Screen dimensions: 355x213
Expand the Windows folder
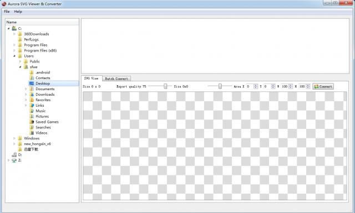(14, 138)
